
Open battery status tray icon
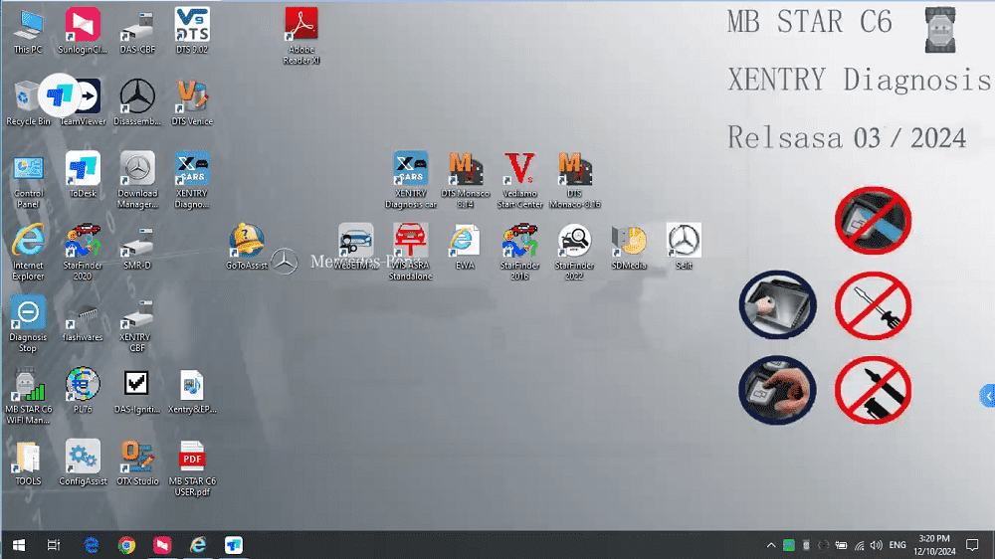(842, 545)
